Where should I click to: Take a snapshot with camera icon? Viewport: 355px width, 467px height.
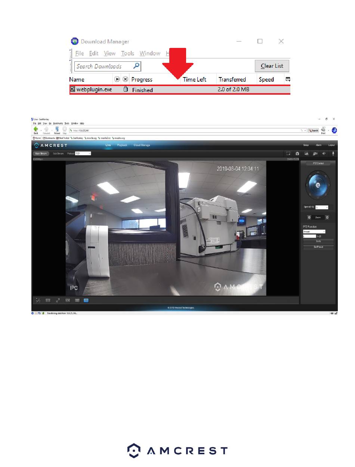297,153
